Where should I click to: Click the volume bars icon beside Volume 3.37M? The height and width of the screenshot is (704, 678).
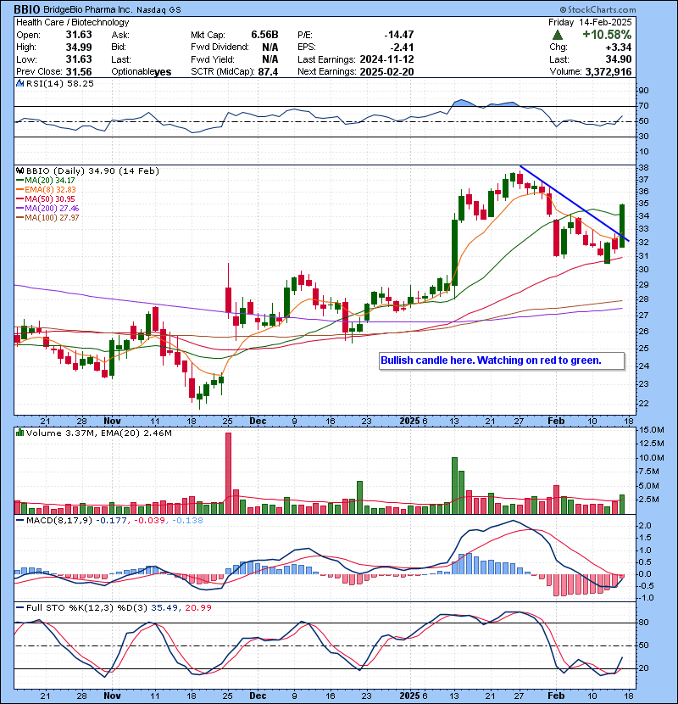19,433
